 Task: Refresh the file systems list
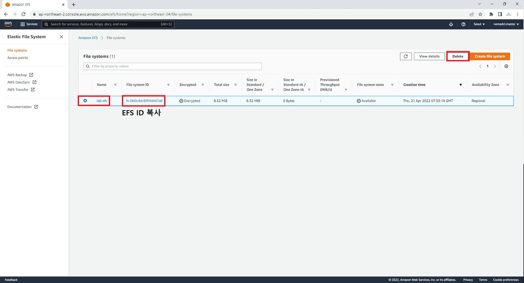406,57
